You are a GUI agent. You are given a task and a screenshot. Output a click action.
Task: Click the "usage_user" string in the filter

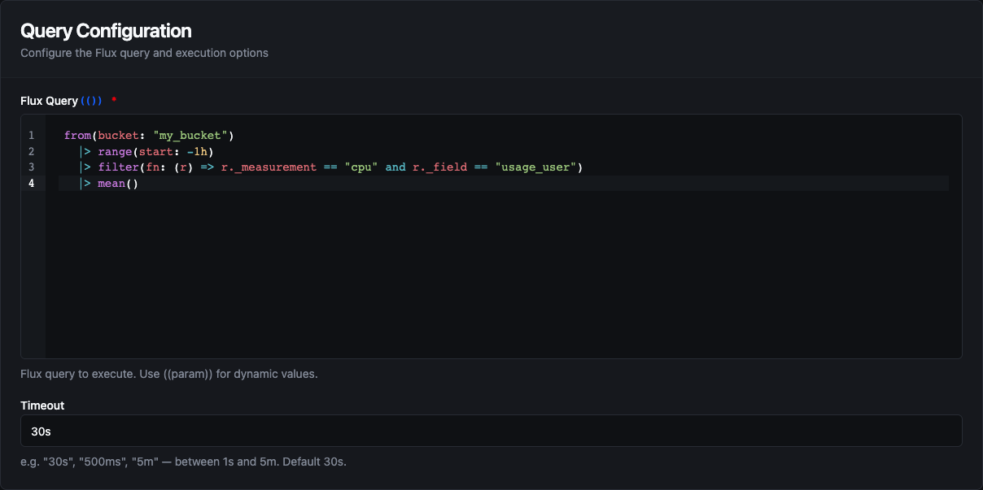pyautogui.click(x=535, y=167)
